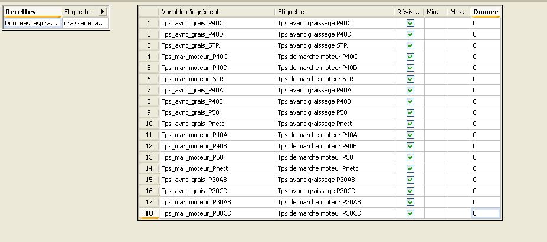Image resolution: width=547 pixels, height=242 pixels.
Task: Select variable Tps_mar_moteur_P40D cell
Action: (217, 68)
